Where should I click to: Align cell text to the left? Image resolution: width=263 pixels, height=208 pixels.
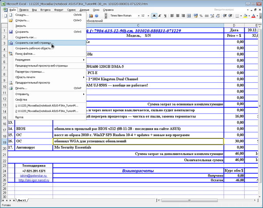pos(172,16)
